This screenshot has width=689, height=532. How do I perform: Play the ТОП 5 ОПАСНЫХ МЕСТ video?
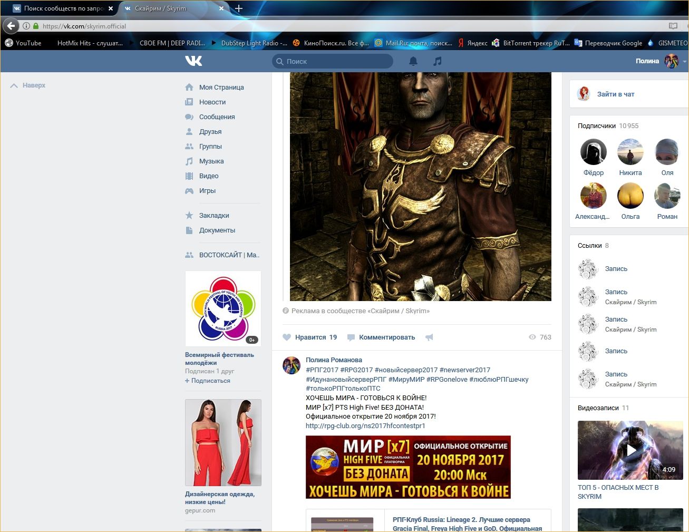point(630,450)
